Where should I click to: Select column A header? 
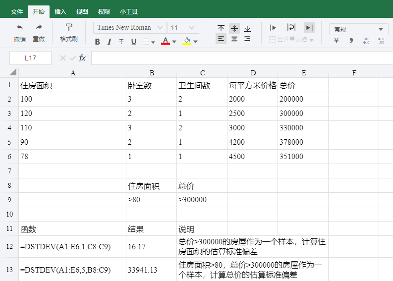[x=72, y=73]
